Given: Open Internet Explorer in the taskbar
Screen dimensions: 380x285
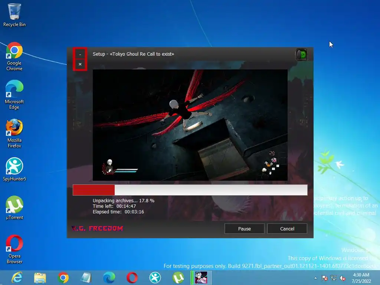Looking at the screenshot, I should click(17, 278).
